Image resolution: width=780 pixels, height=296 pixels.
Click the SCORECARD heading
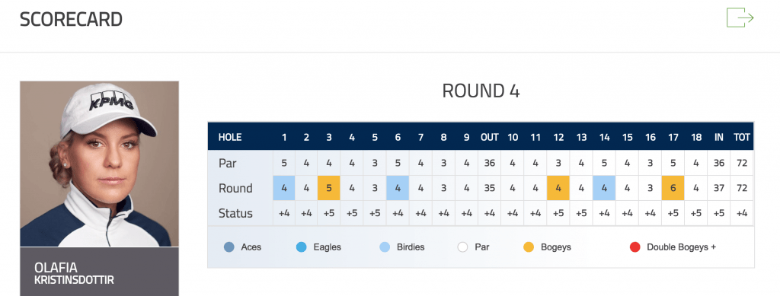71,19
